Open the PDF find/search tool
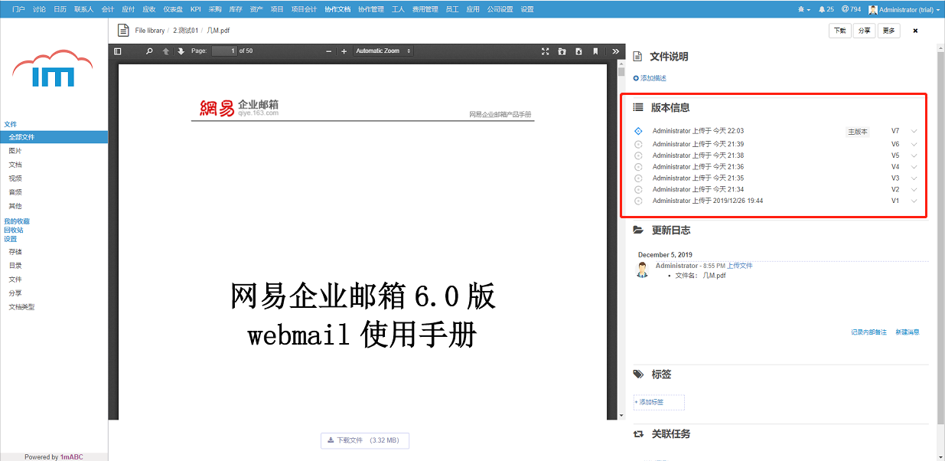The height and width of the screenshot is (461, 945). (x=149, y=51)
